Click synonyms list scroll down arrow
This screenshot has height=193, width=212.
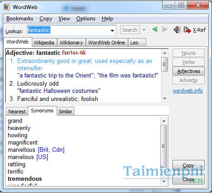(x=164, y=181)
